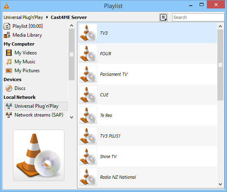Click the Shine TV cone thumbnail
This screenshot has width=227, height=192.
pos(88,157)
